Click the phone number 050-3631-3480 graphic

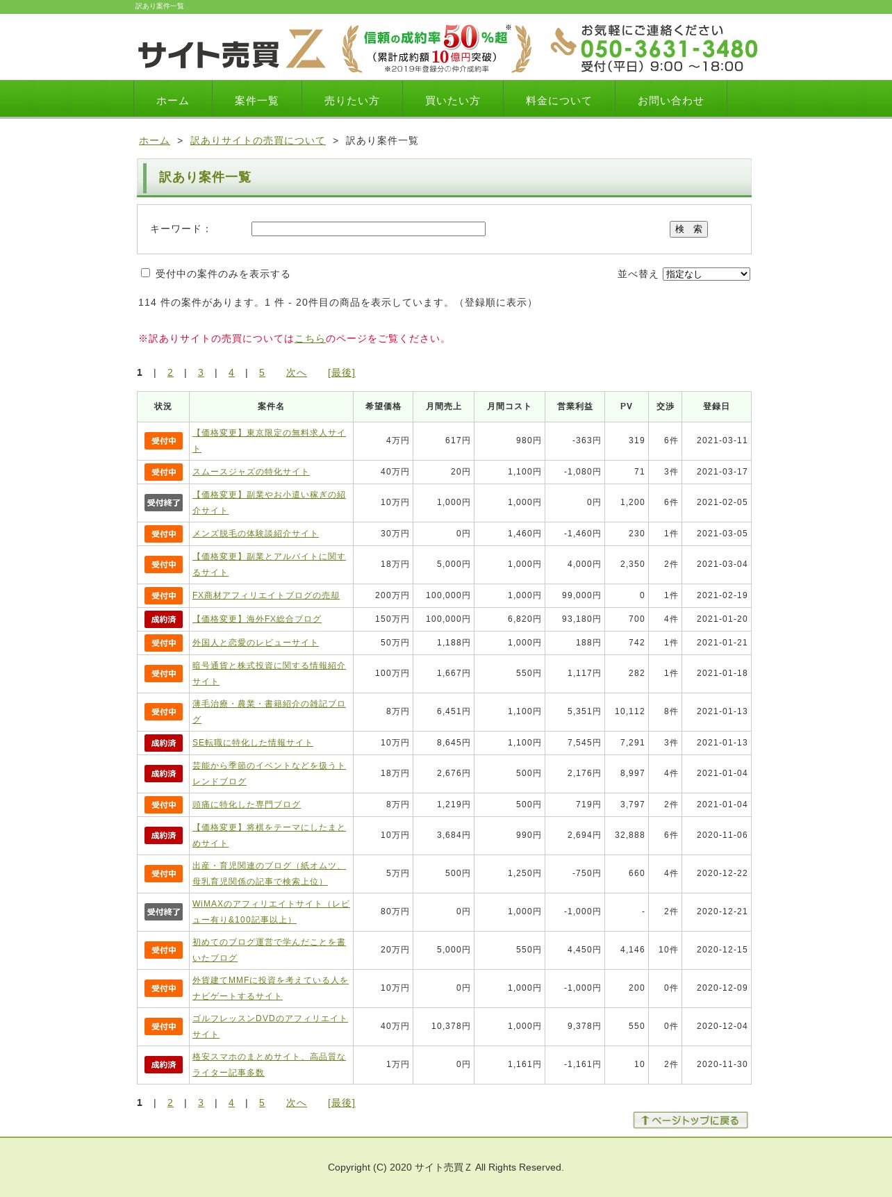click(x=654, y=49)
